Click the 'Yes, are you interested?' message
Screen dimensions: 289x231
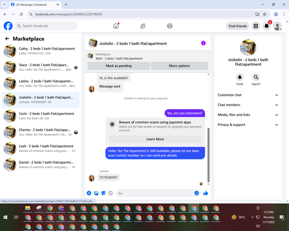click(185, 113)
